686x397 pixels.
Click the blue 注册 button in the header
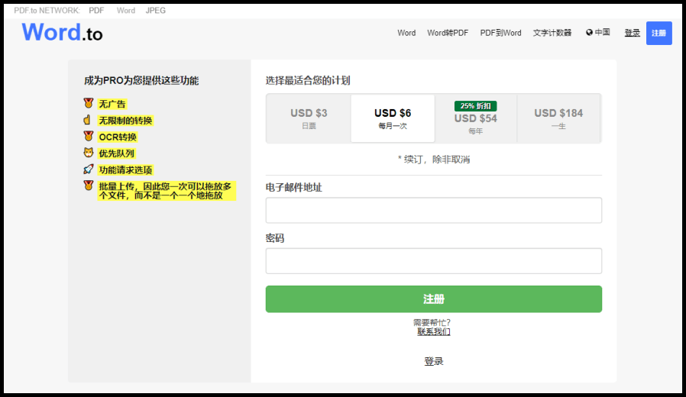coord(658,34)
